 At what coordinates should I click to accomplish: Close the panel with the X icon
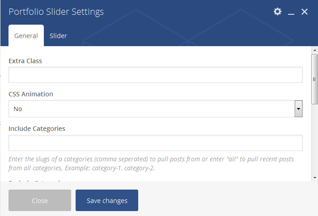coord(305,12)
